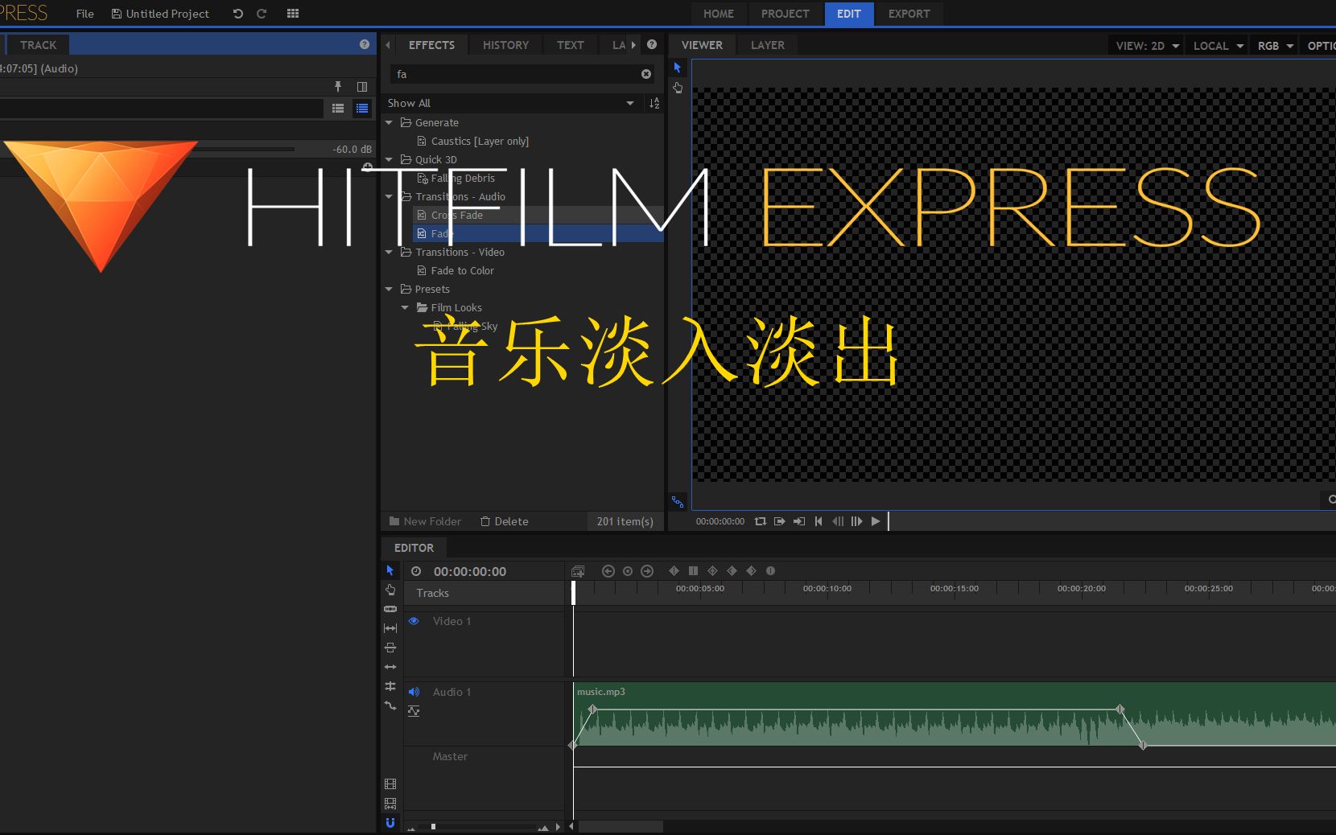Switch to the plain grey list view icon
This screenshot has width=1336, height=835.
pos(338,108)
